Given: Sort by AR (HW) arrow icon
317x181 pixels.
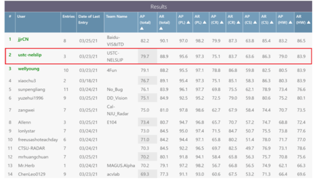Looking at the screenshot, I should [308, 23].
